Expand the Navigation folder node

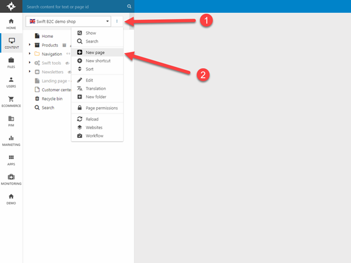pos(30,54)
